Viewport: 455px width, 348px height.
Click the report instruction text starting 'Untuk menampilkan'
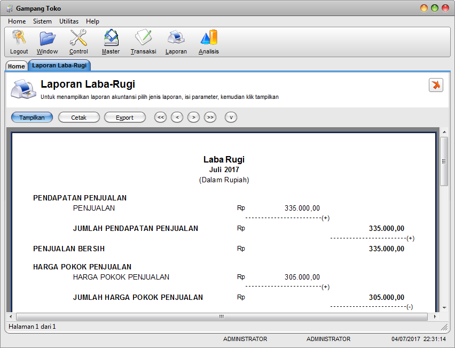(160, 97)
